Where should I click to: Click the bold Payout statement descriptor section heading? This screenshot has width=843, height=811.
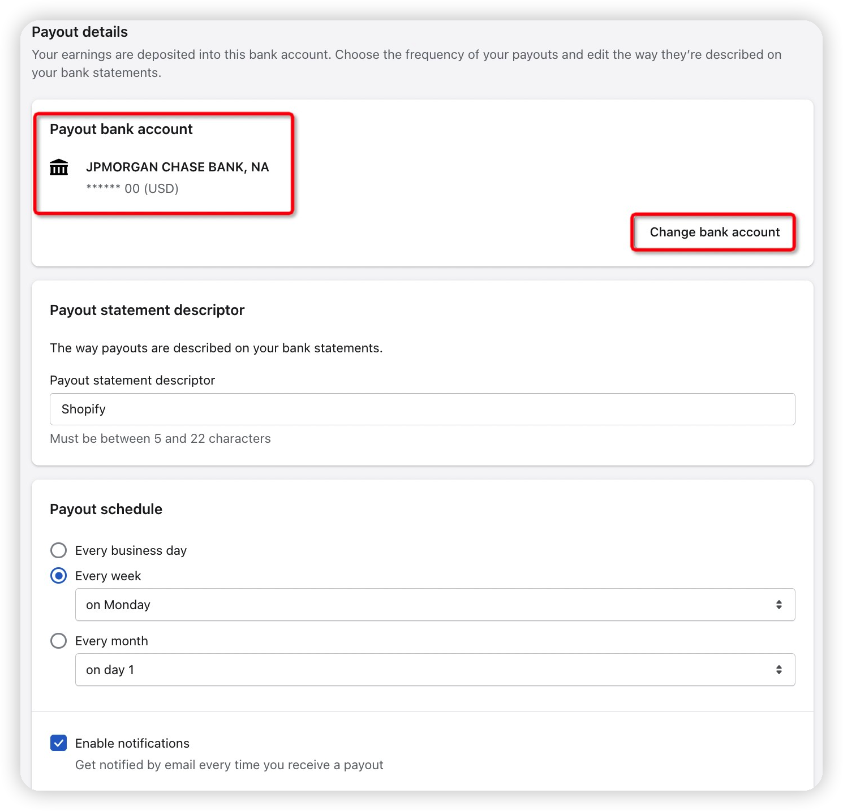pyautogui.click(x=147, y=310)
